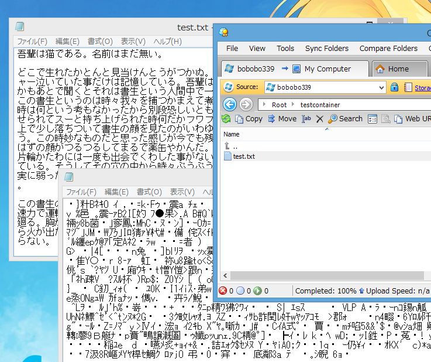Click the Copy toolbar button
Viewport: 431px width, 362px height.
click(x=249, y=119)
